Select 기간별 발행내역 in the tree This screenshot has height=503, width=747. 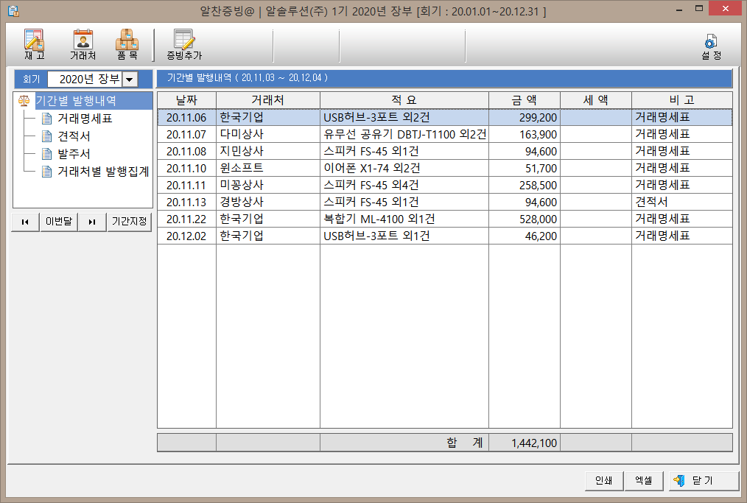tap(76, 100)
